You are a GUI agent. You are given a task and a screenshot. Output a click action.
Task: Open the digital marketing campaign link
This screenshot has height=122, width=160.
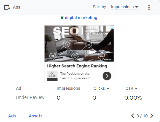coord(81,18)
